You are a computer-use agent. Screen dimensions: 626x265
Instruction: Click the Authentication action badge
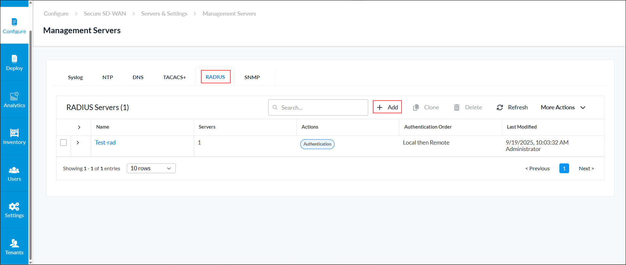(317, 144)
